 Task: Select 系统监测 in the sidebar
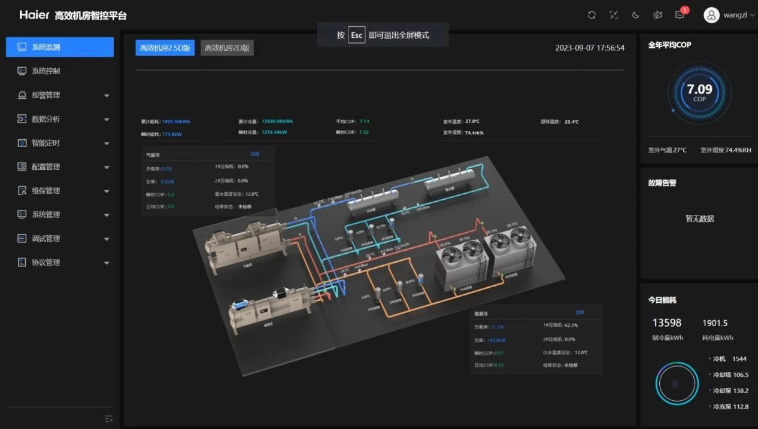coord(60,47)
